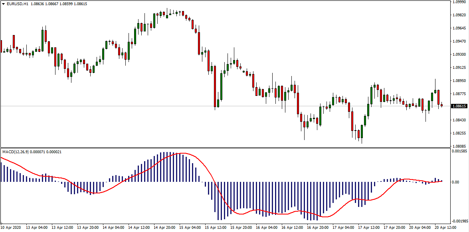Click the 20 Apr 12:00 time label
Screen dimensions: 469x232
[445, 228]
